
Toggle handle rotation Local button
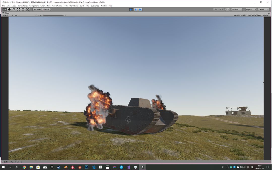click(x=46, y=10)
